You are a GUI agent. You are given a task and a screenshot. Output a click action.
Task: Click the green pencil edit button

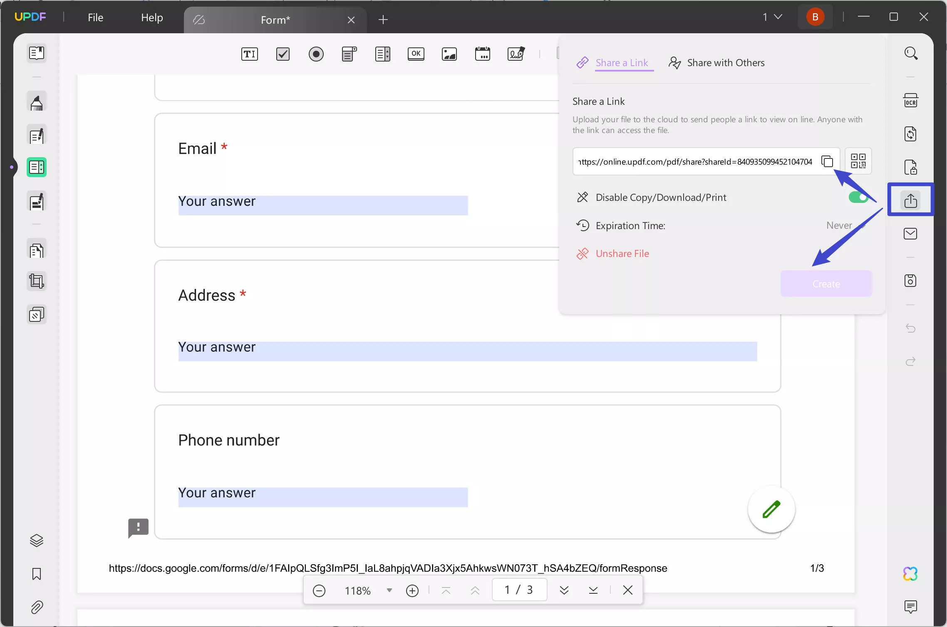point(771,509)
